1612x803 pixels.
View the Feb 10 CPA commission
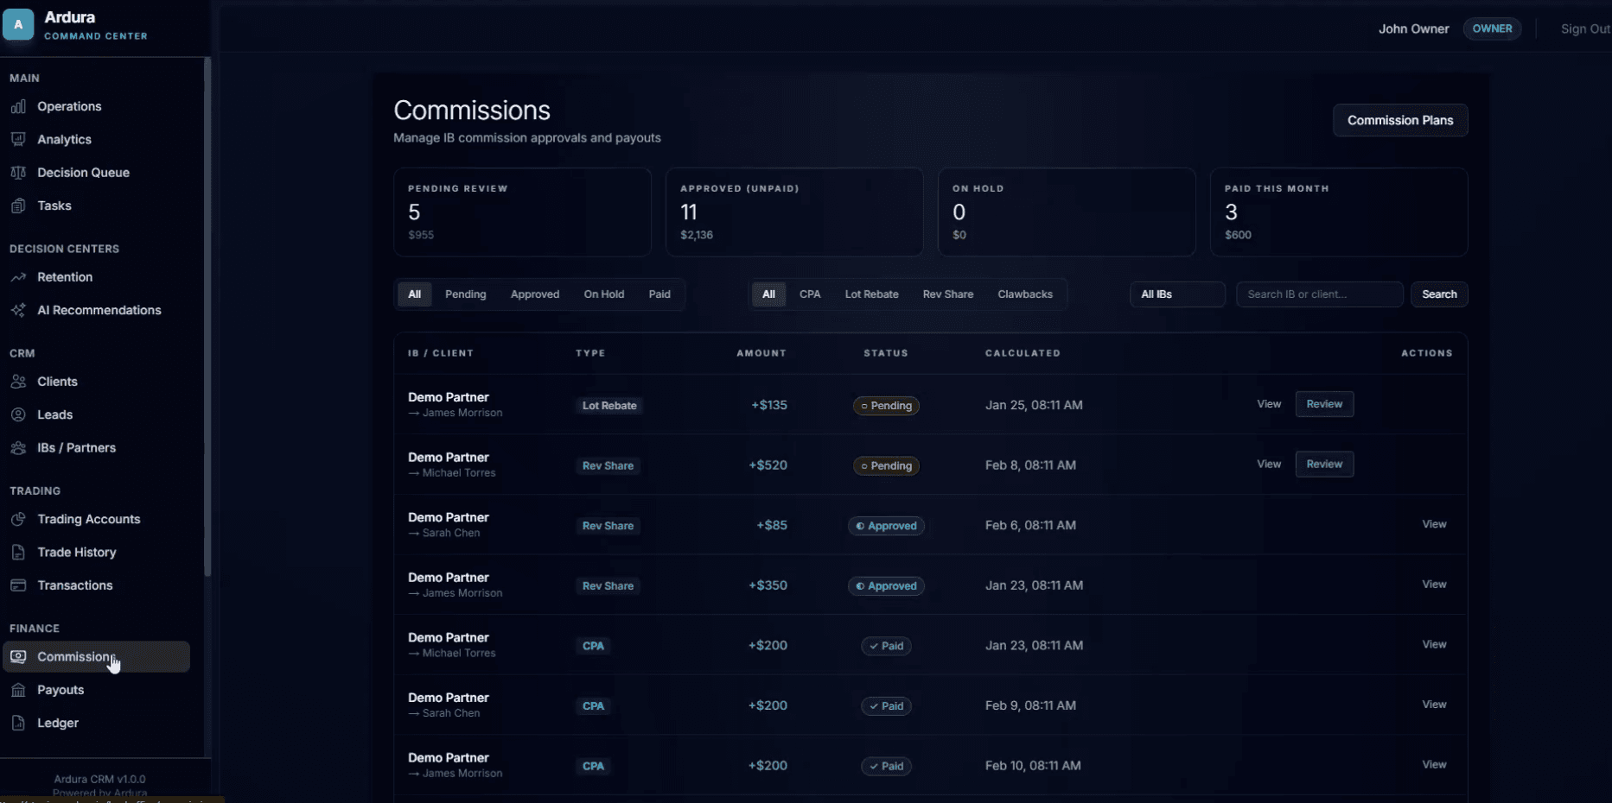(1434, 764)
